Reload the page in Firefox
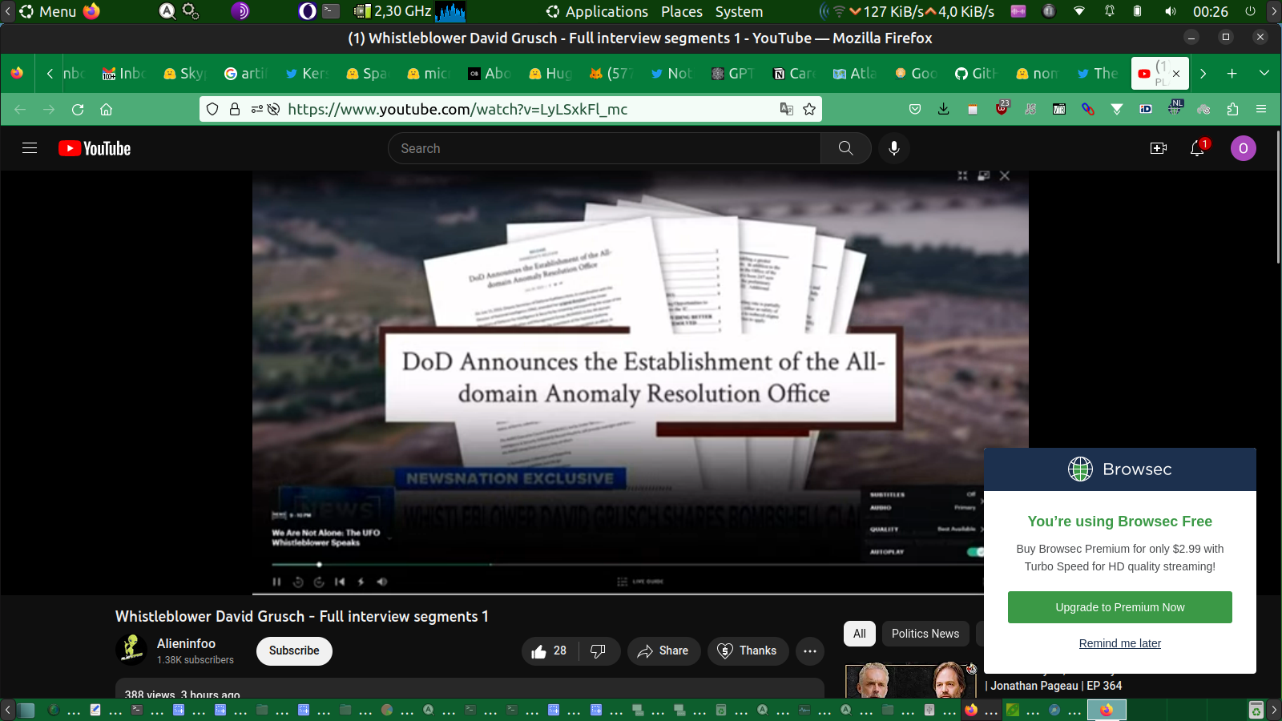The image size is (1282, 721). 78,110
